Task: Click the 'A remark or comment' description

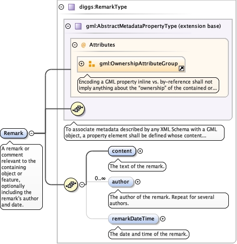Action: point(21,177)
